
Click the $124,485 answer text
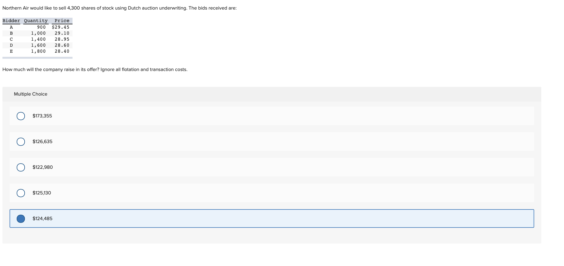point(42,218)
